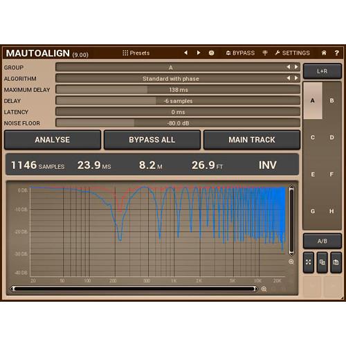
Task: Open the MIDI/channel settings icon beside Bypass
Action: point(265,53)
